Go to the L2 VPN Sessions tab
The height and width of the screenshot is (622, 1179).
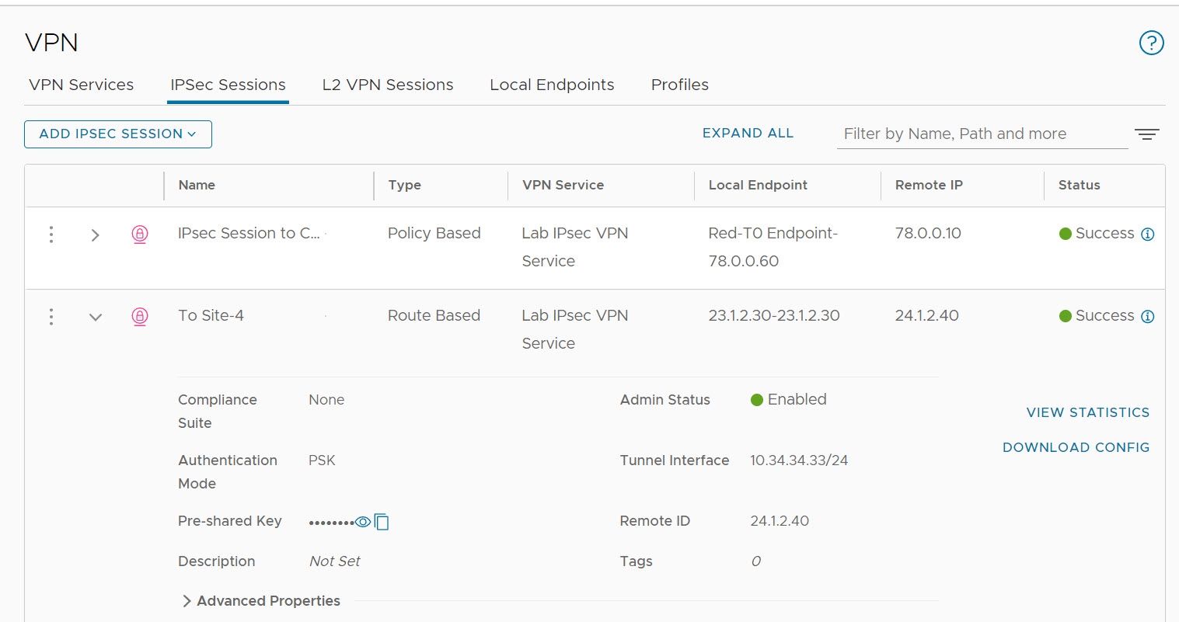click(x=387, y=85)
